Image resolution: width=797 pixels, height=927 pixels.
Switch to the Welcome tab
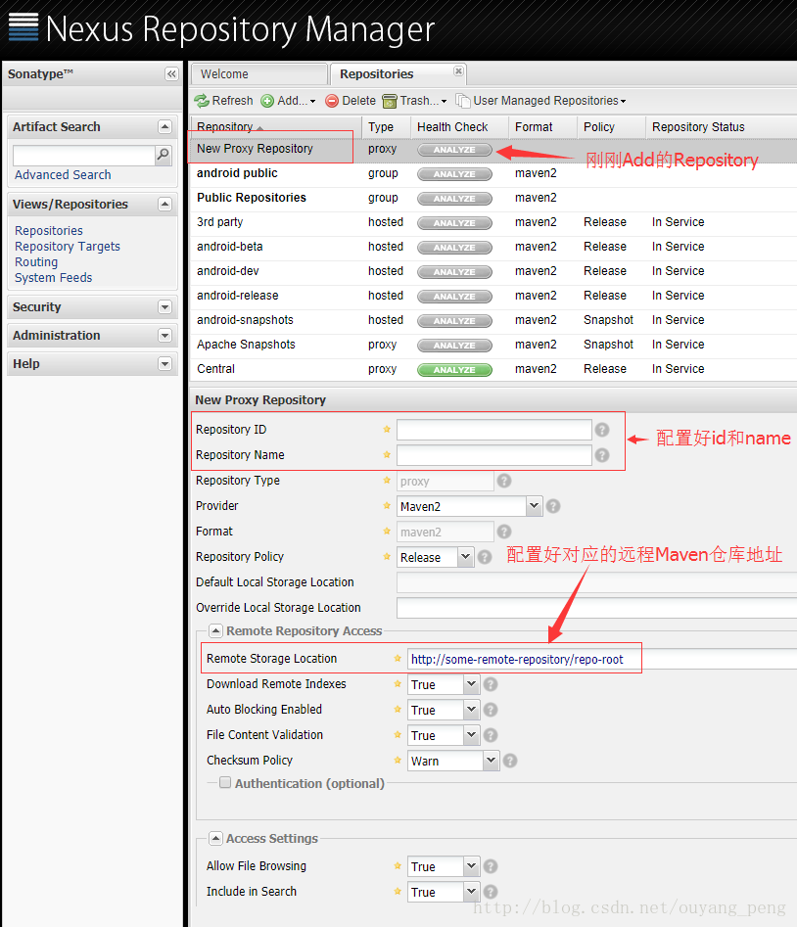coord(258,74)
